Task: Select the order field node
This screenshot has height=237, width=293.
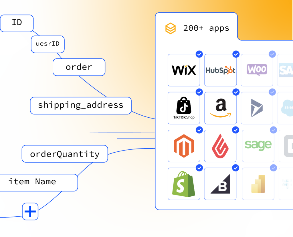Action: [x=79, y=67]
